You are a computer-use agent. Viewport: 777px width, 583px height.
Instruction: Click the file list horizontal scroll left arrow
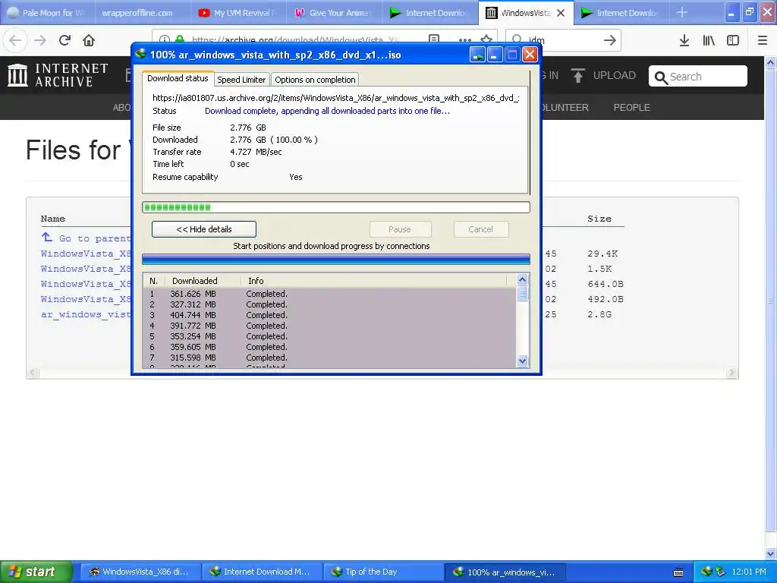33,372
